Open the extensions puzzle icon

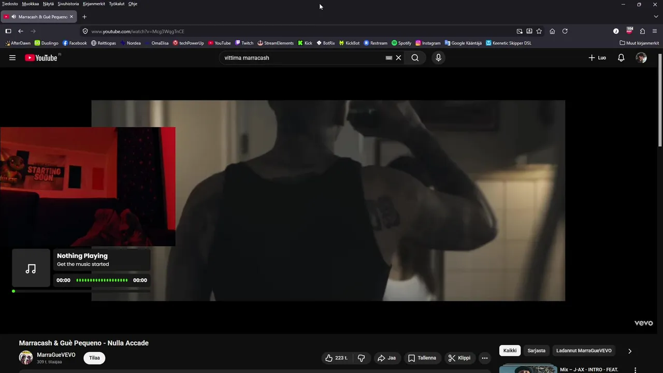[642, 31]
